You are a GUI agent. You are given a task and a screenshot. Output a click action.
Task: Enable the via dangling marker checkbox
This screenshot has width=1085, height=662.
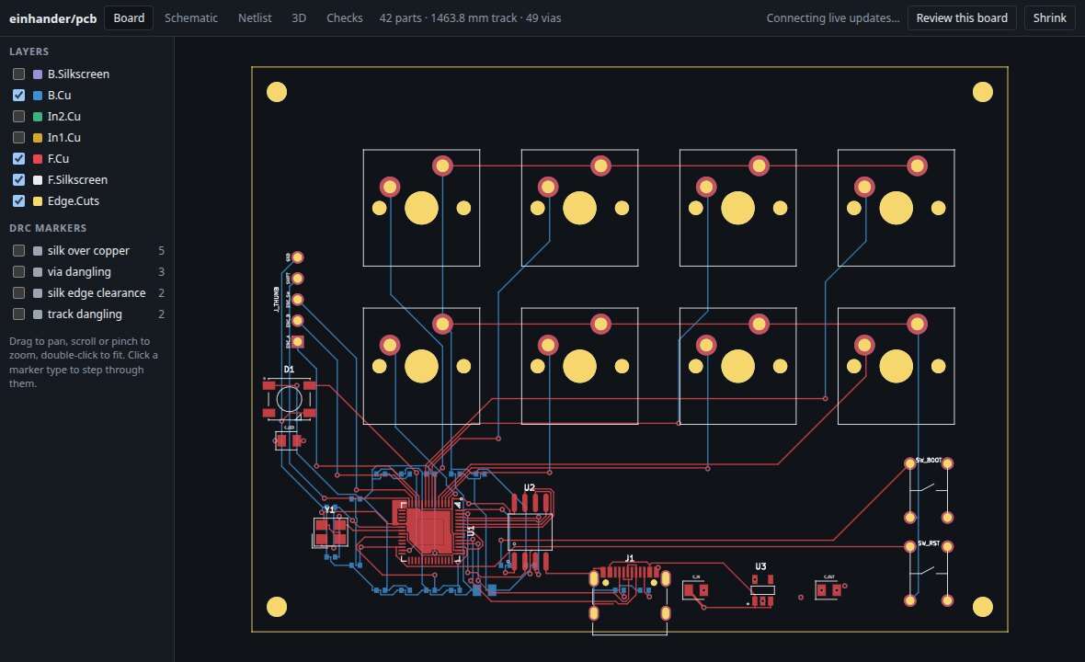click(18, 272)
